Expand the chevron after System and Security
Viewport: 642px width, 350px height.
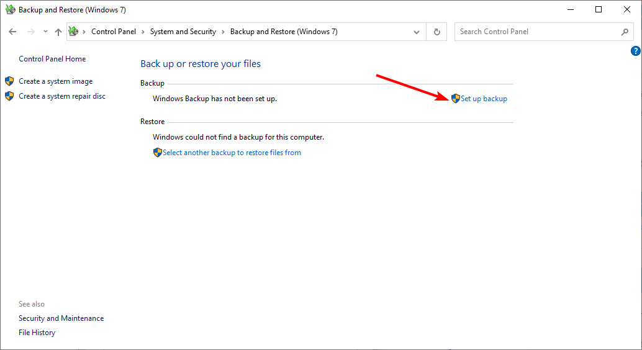coord(223,32)
